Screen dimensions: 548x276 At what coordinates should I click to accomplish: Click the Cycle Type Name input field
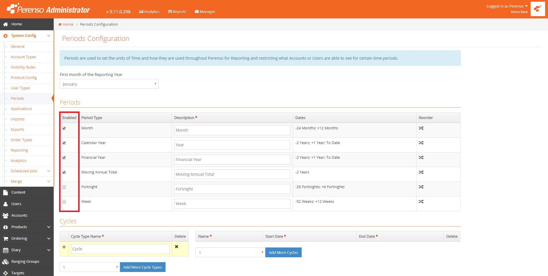click(x=120, y=249)
